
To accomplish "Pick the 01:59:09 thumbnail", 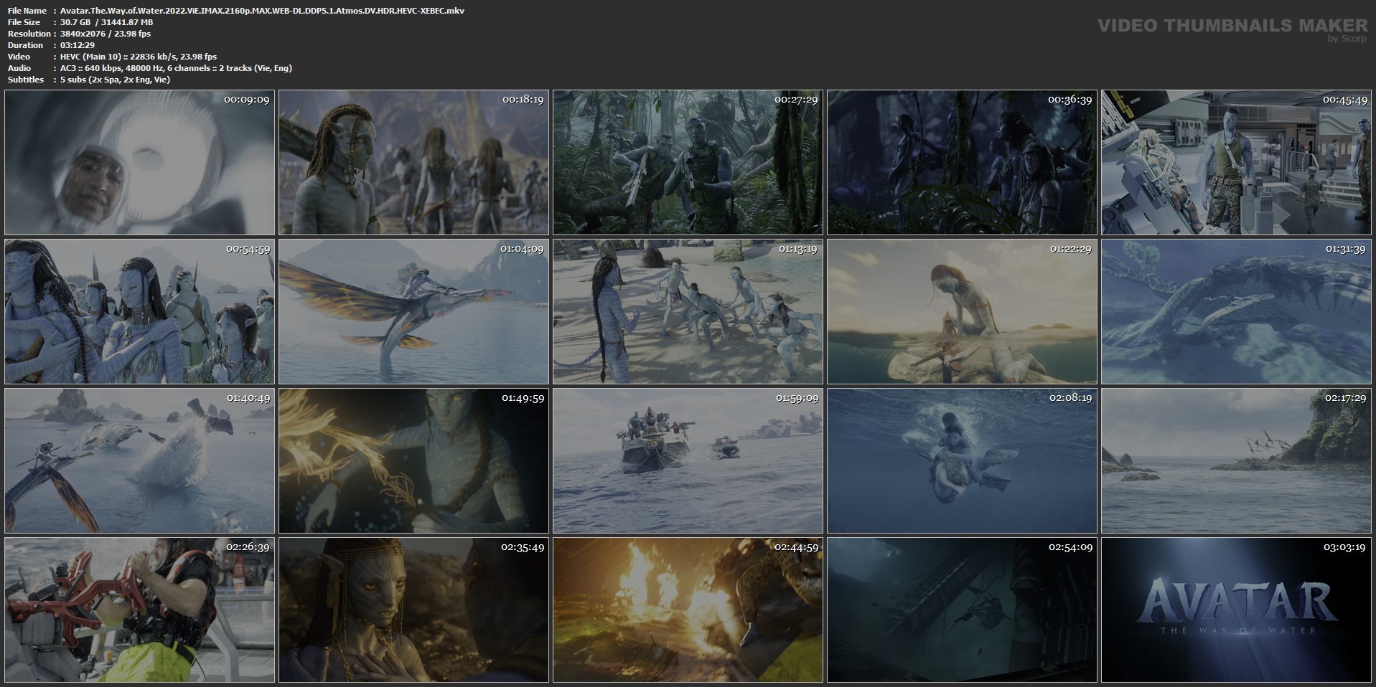I will [x=688, y=461].
